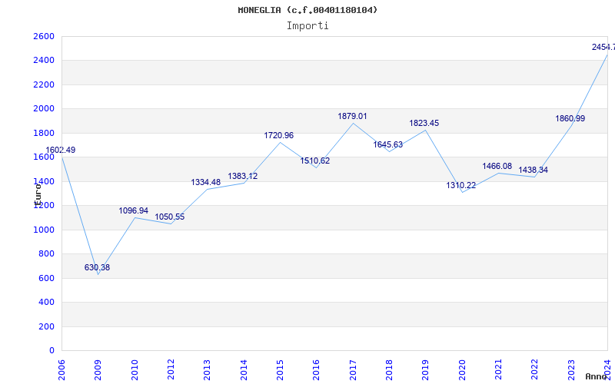Viewport: 615px width, 384px height.
Task: Select the y-axis tick 800
Action: (46, 254)
